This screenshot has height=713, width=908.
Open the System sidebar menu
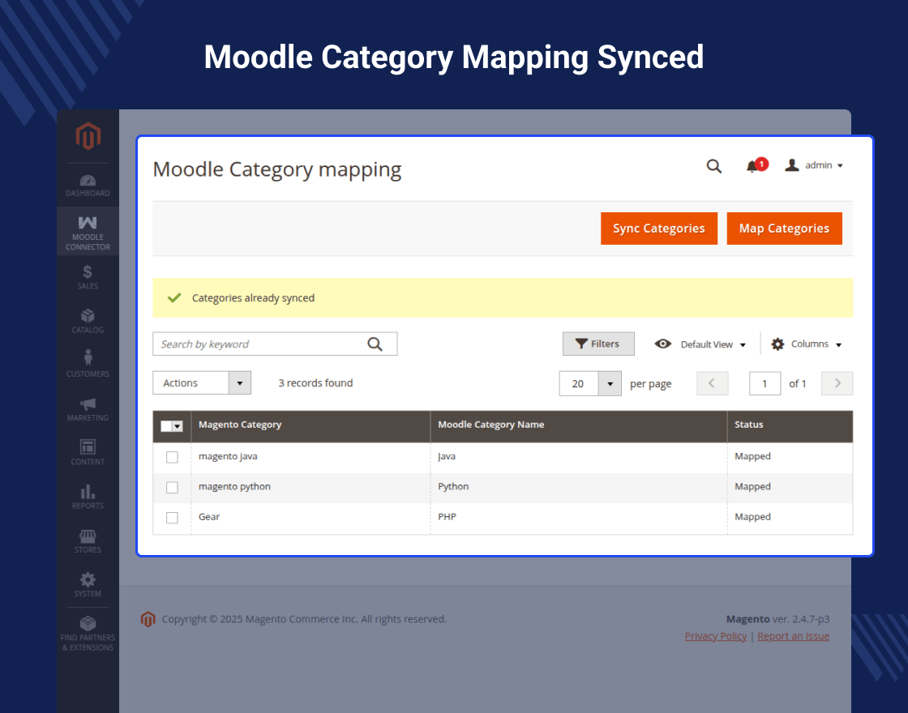(x=88, y=584)
